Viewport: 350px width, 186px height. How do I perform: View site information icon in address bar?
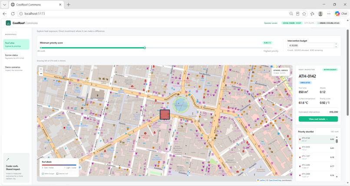tap(21, 13)
